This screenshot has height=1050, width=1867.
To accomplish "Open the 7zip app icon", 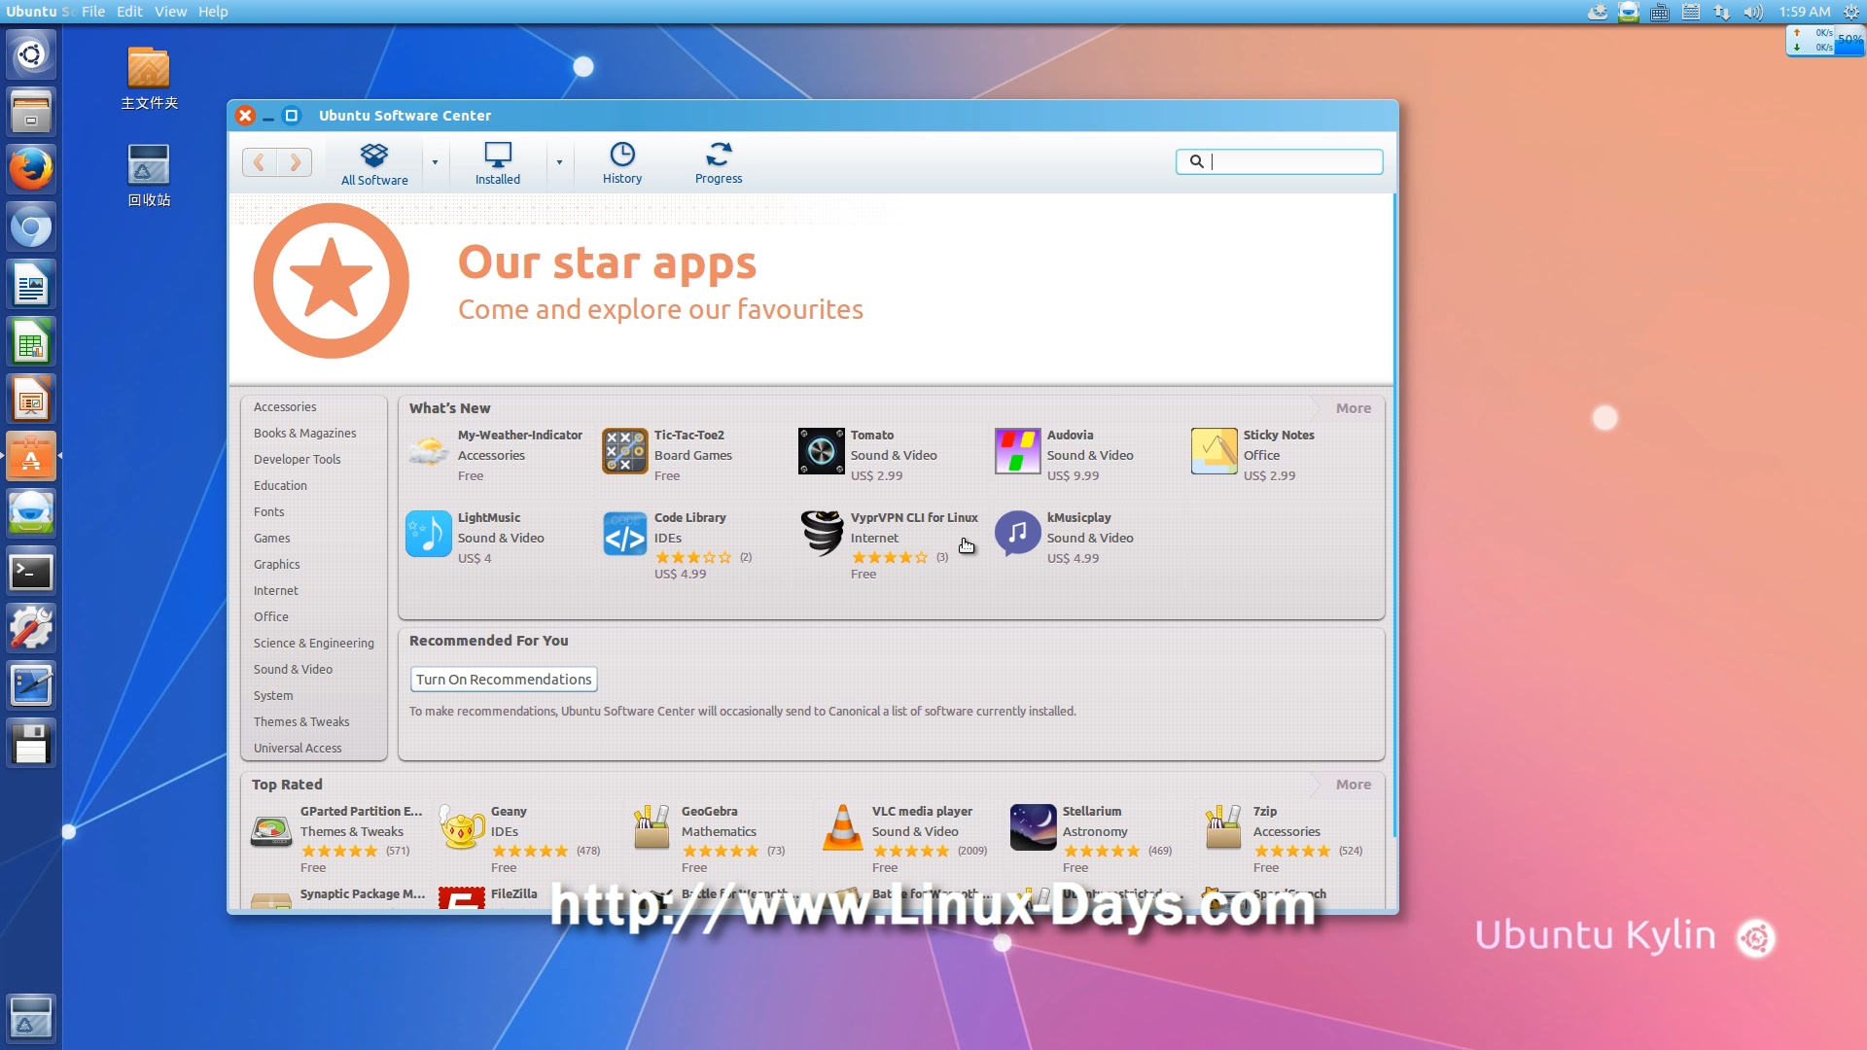I will coord(1224,828).
